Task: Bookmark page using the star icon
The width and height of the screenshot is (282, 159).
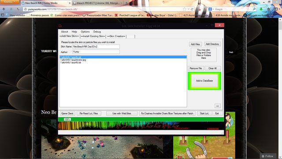Action: coord(185,9)
